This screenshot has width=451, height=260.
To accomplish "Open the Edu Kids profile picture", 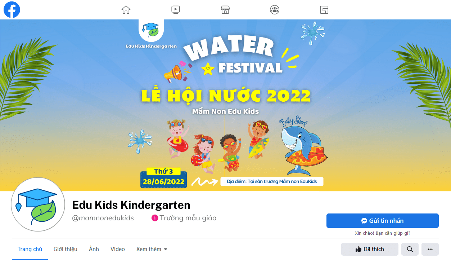I will tap(38, 204).
